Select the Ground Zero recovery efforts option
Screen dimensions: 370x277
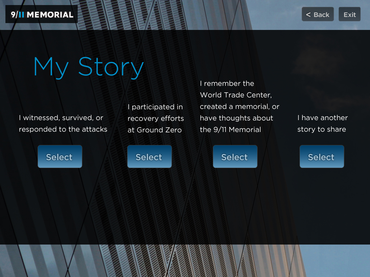[149, 157]
